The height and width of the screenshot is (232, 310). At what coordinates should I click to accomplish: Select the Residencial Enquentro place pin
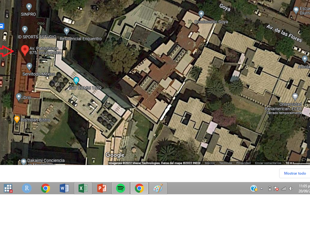click(66, 31)
